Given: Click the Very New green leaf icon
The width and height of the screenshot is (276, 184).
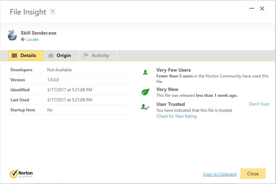Looking at the screenshot, I should (x=145, y=92).
